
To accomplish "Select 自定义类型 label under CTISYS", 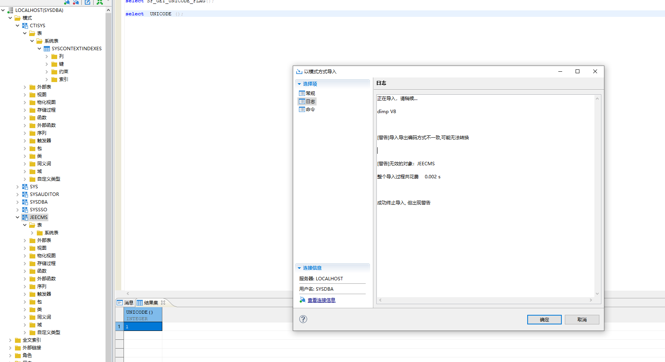I will tap(49, 179).
